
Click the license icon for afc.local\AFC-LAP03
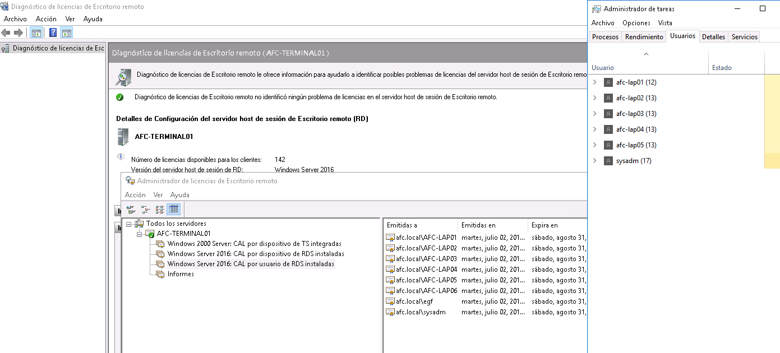(x=390, y=259)
